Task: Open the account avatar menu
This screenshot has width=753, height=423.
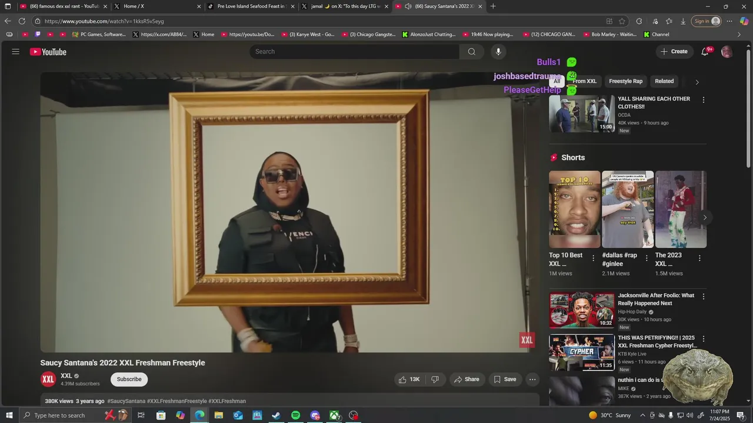Action: (x=727, y=52)
